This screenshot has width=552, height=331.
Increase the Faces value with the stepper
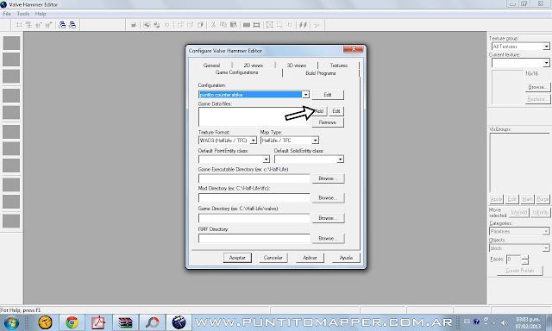click(525, 258)
